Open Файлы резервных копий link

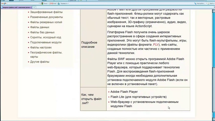pyautogui.click(x=46, y=22)
